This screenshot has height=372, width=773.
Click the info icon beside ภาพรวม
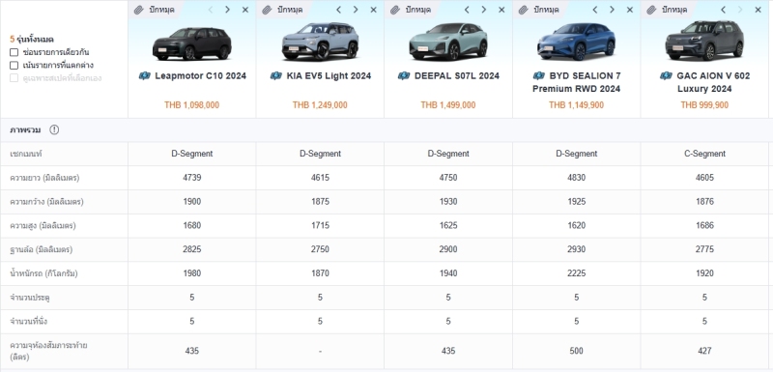[54, 129]
